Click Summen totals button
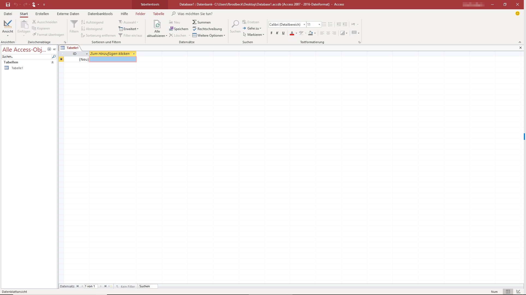 [201, 22]
